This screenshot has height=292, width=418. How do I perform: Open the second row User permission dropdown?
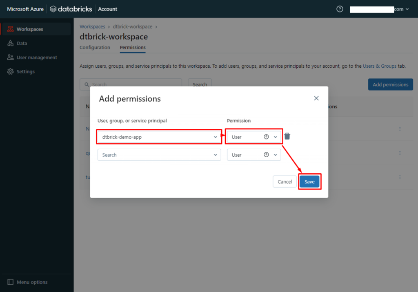tap(276, 155)
